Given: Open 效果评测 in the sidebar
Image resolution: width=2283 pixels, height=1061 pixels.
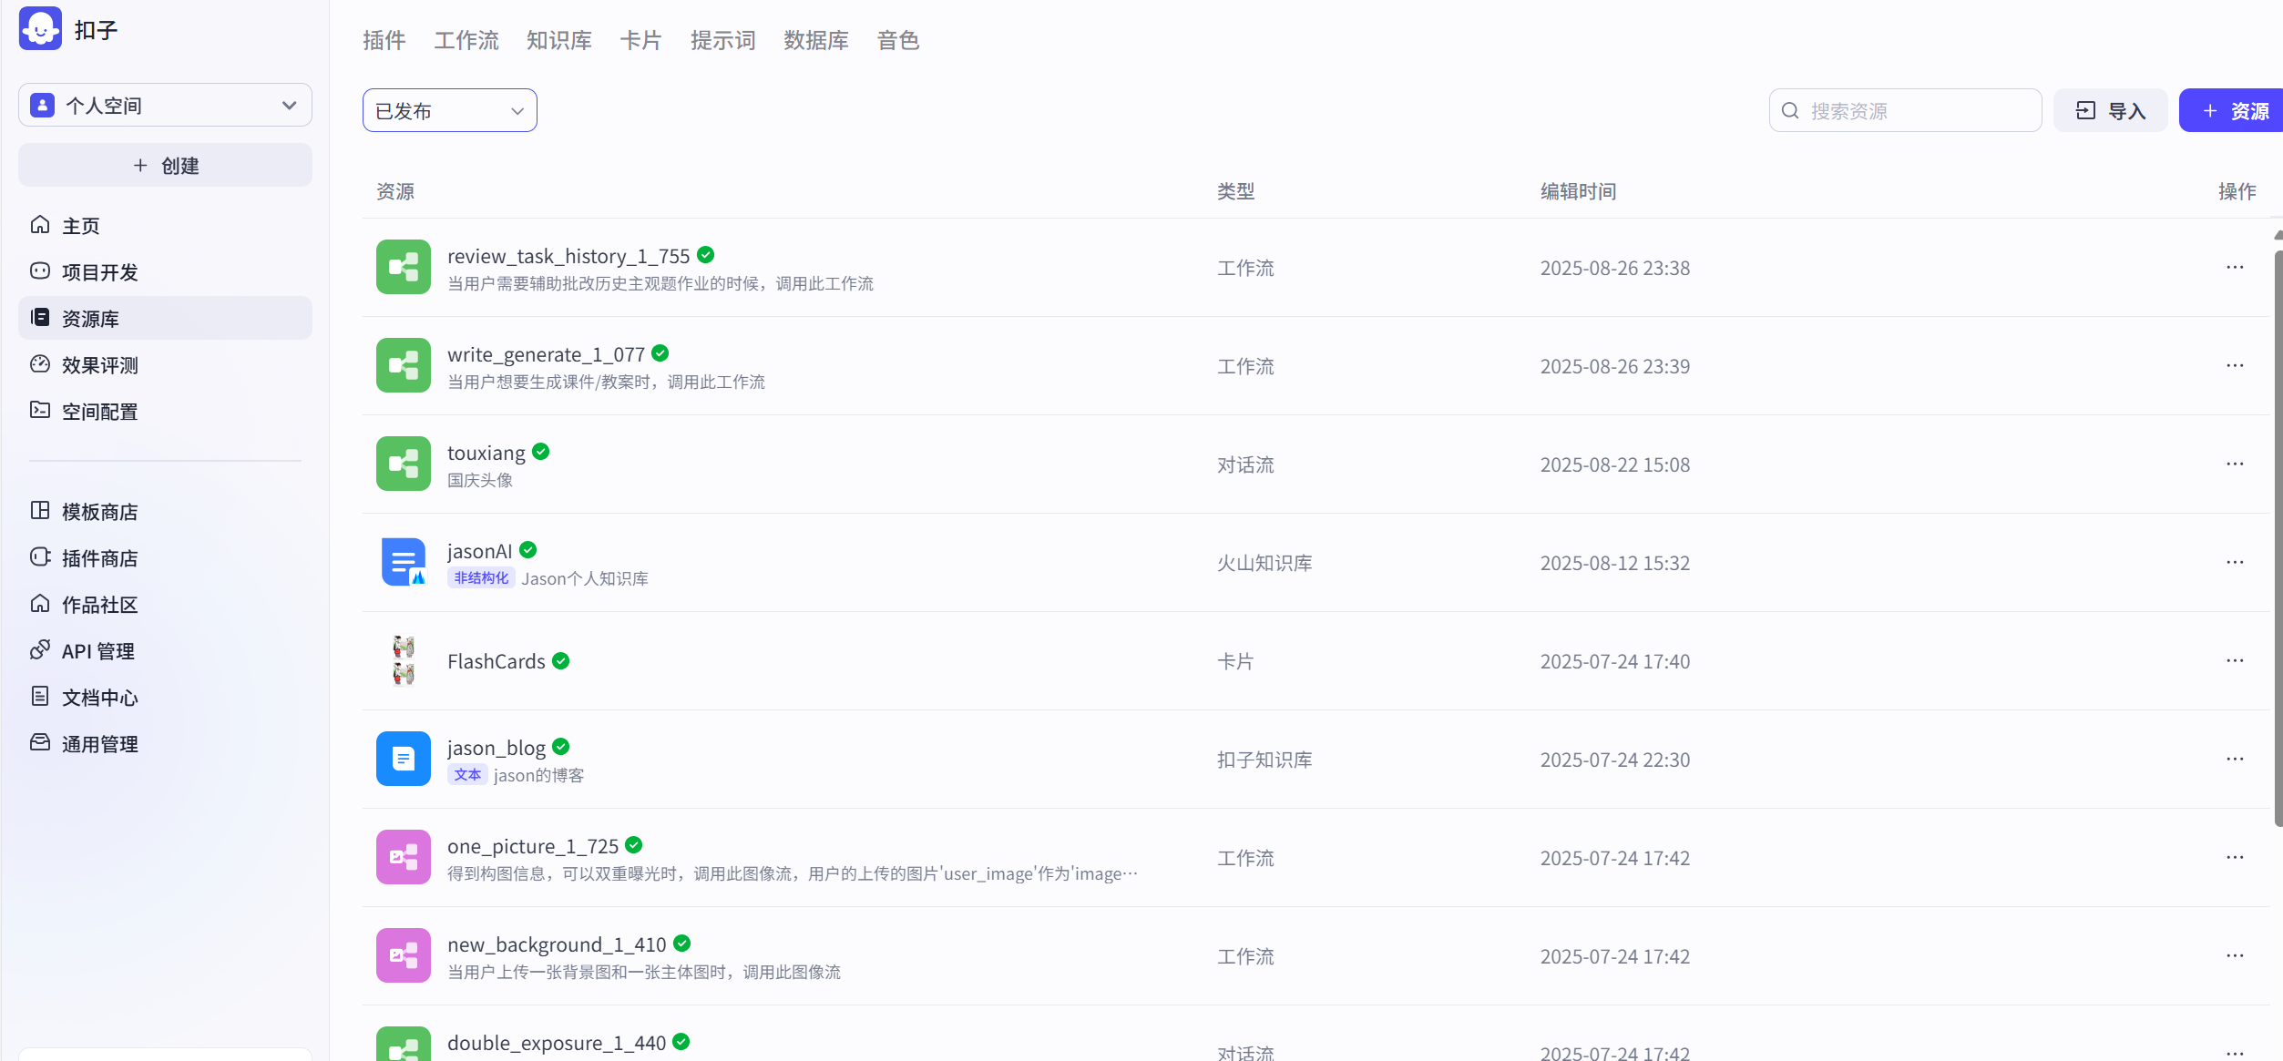Looking at the screenshot, I should point(98,365).
